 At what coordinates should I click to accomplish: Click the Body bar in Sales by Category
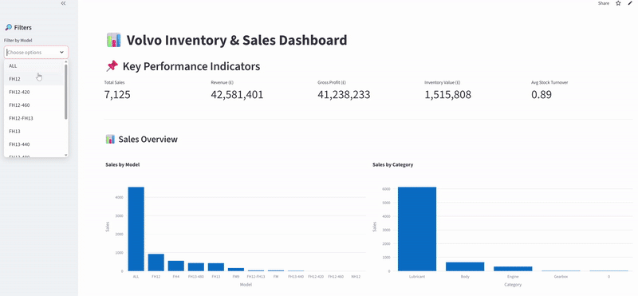point(465,266)
